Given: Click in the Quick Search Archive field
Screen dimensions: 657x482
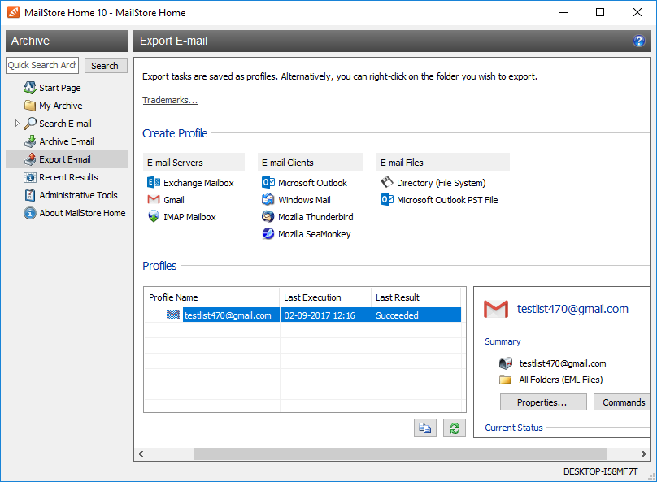Looking at the screenshot, I should click(42, 65).
